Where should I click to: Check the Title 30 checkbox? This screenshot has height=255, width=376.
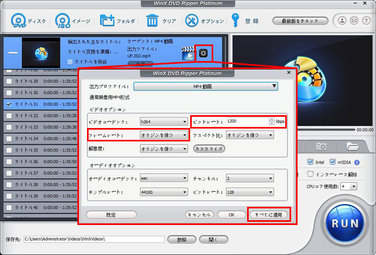[9, 93]
